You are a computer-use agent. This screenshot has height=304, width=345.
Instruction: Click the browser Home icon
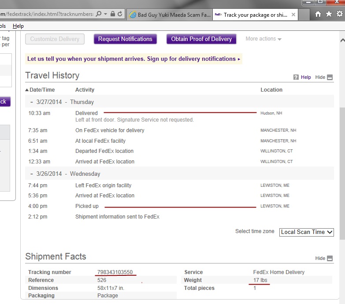[x=318, y=14]
